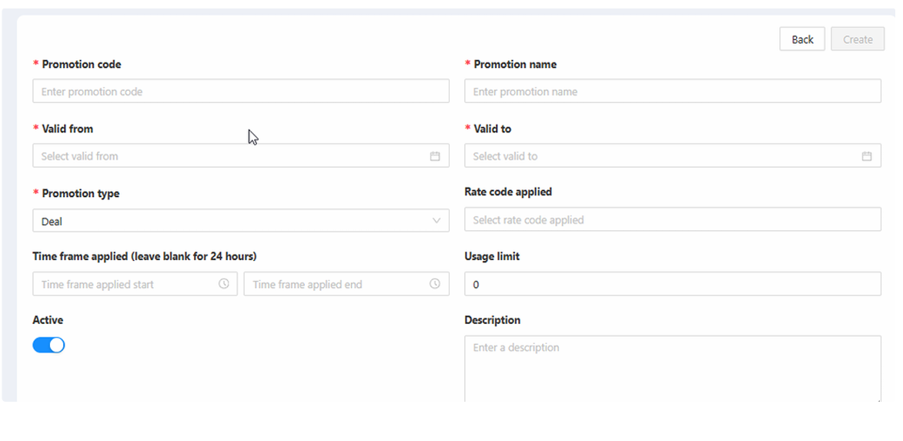Expand the Promotion type dropdown showing Deal

(x=231, y=221)
